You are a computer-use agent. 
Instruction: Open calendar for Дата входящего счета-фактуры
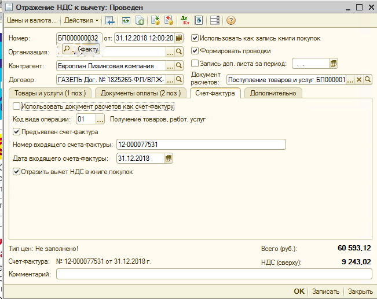click(x=168, y=158)
